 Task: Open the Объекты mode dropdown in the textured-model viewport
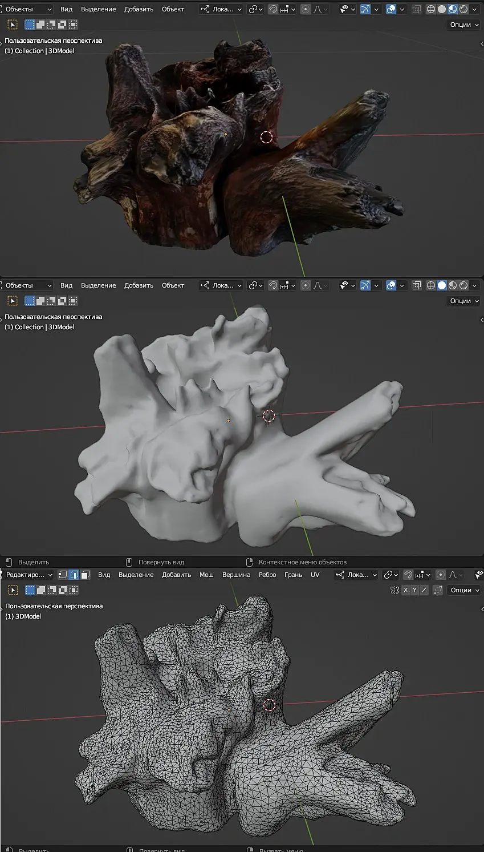pos(27,9)
